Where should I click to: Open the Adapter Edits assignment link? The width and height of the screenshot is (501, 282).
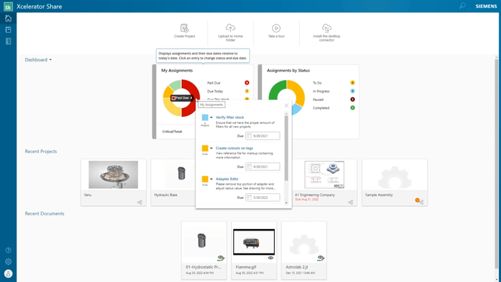227,179
